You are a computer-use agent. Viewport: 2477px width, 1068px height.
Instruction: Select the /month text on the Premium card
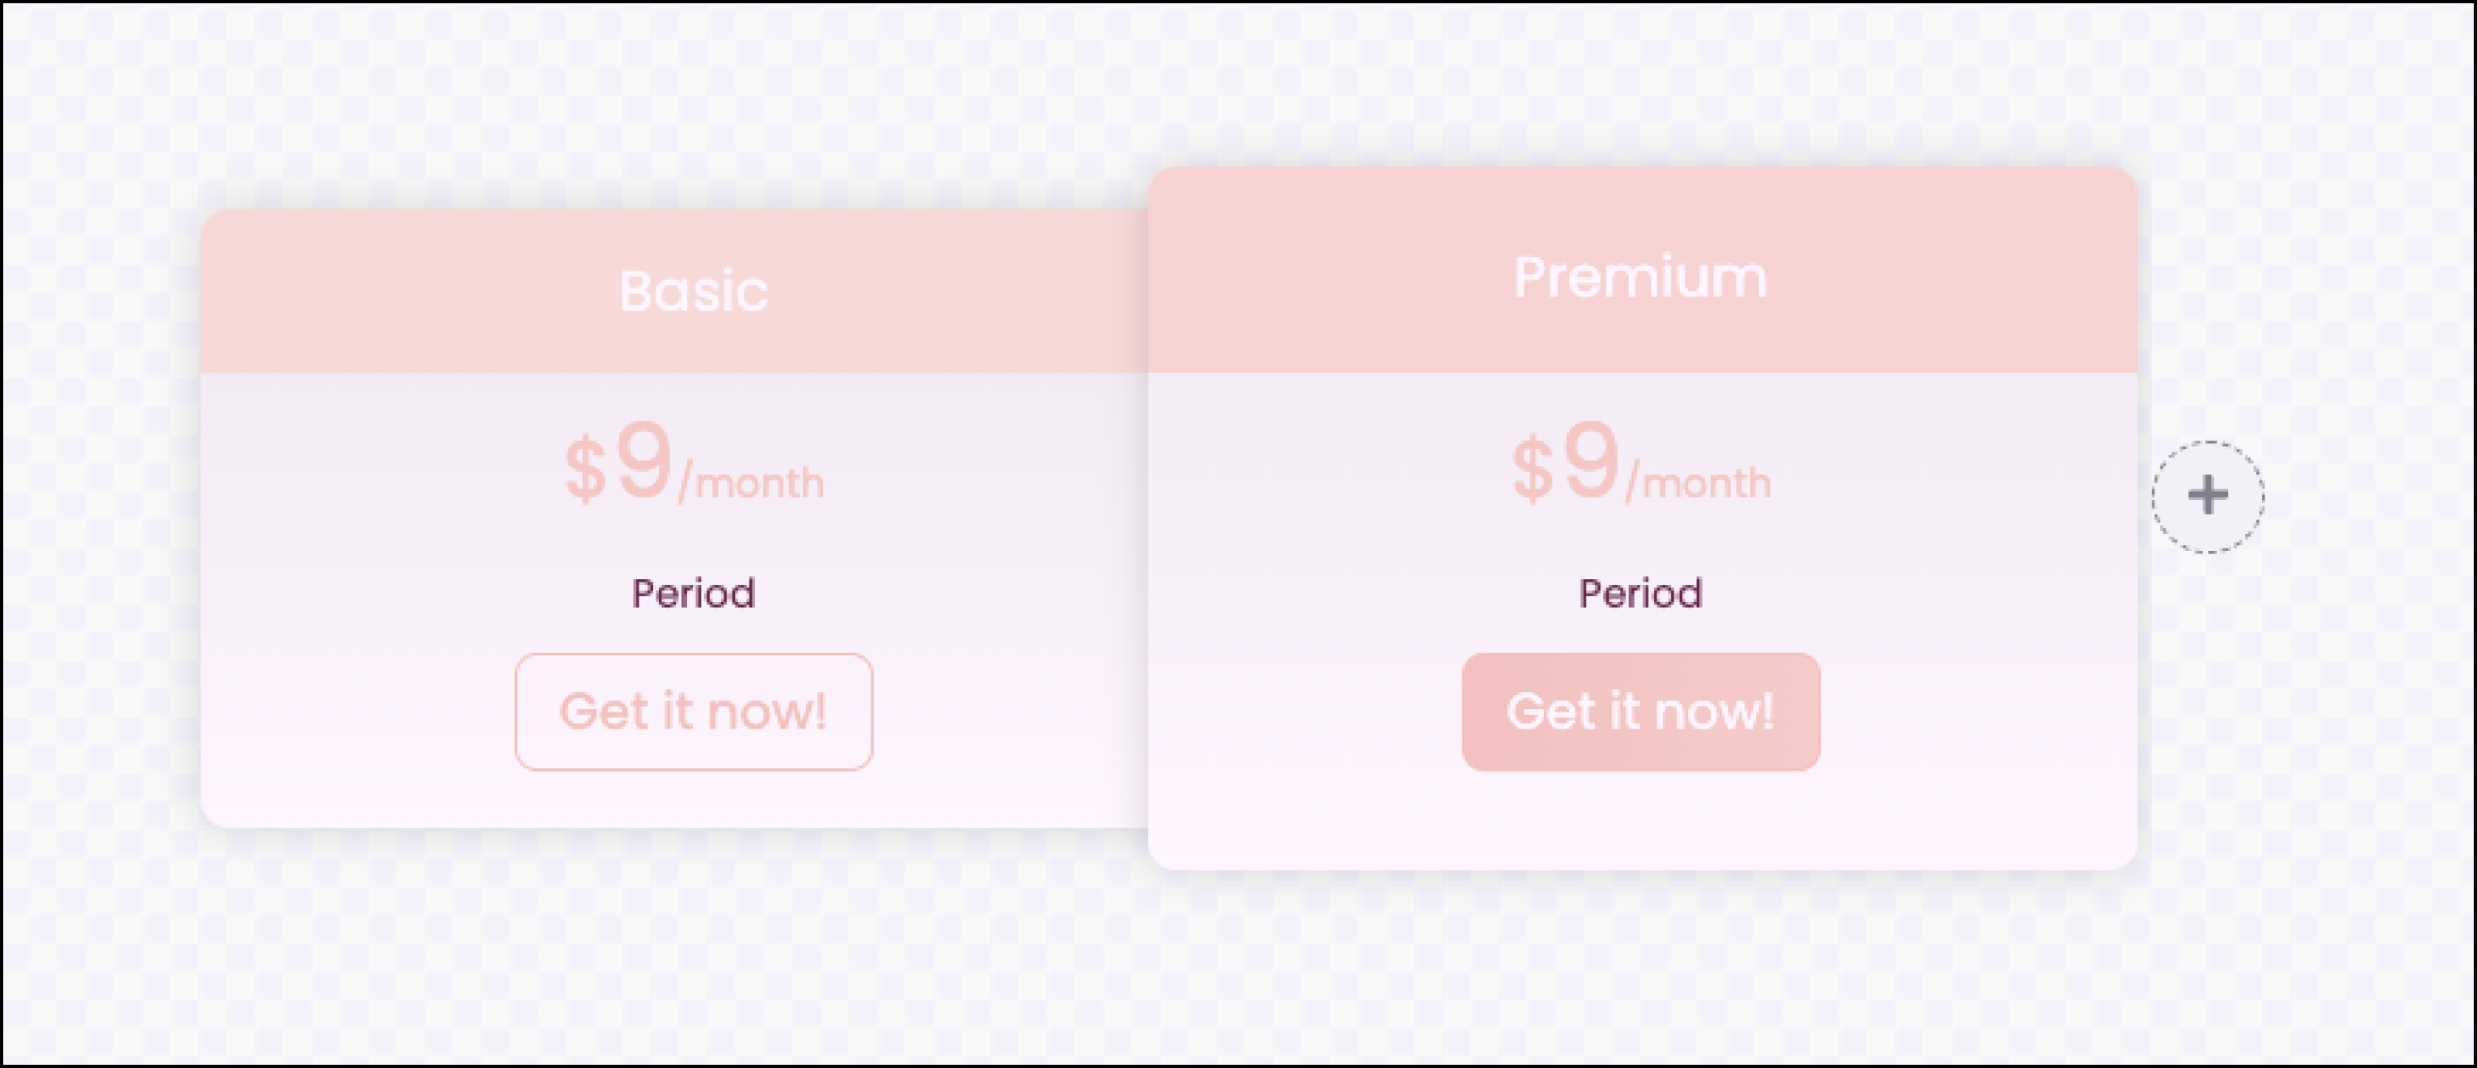click(1699, 482)
